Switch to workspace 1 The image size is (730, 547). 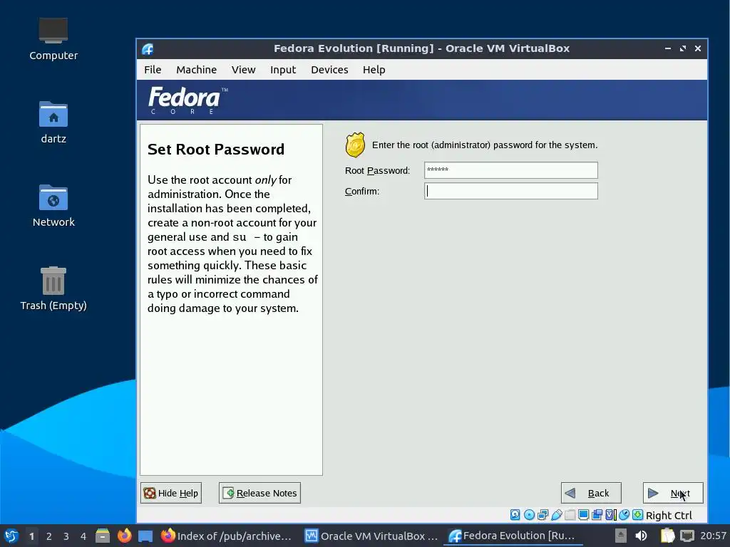click(31, 536)
